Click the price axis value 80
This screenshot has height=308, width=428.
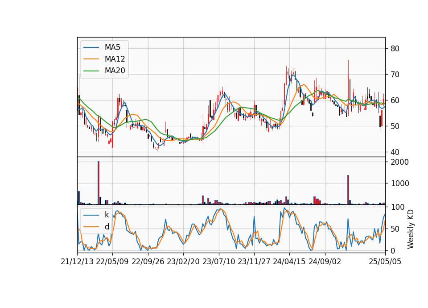395,49
